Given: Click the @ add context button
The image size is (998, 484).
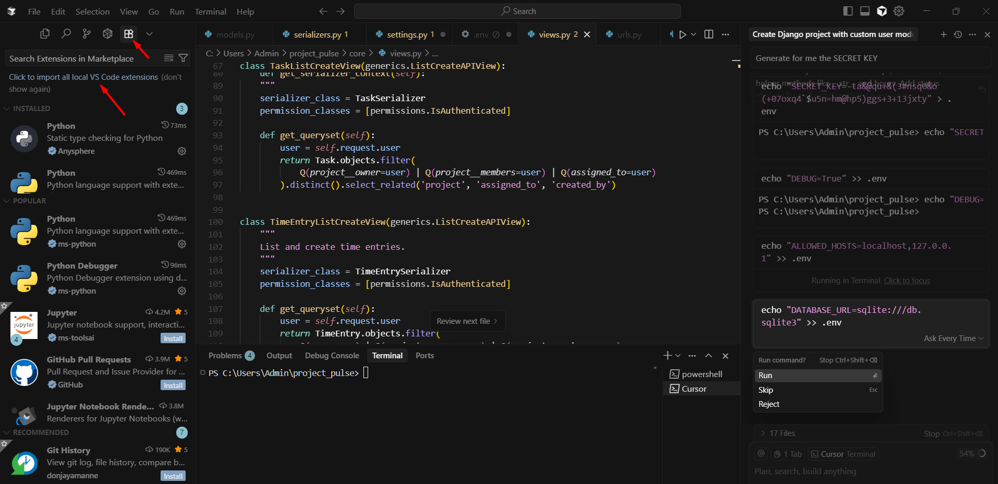Looking at the screenshot, I should pos(761,454).
